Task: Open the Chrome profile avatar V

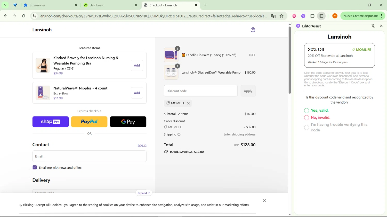Action: click(x=335, y=16)
